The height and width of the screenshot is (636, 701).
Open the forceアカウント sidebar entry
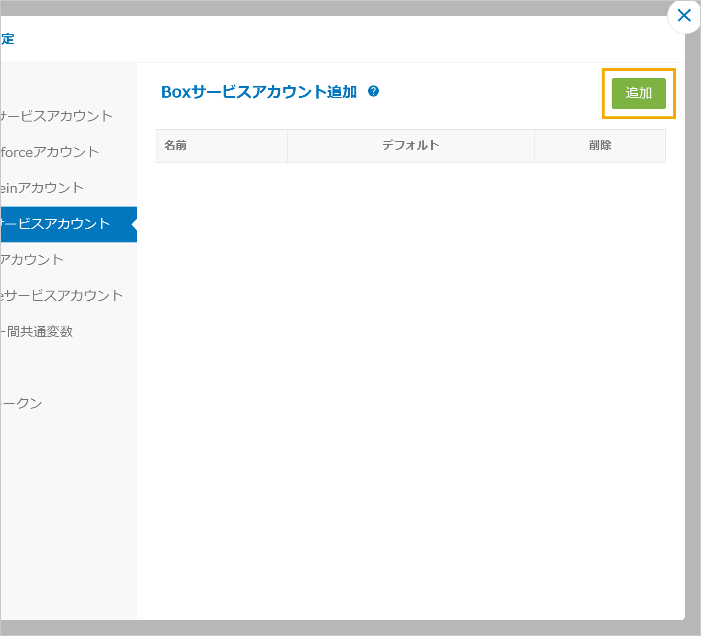(x=50, y=152)
